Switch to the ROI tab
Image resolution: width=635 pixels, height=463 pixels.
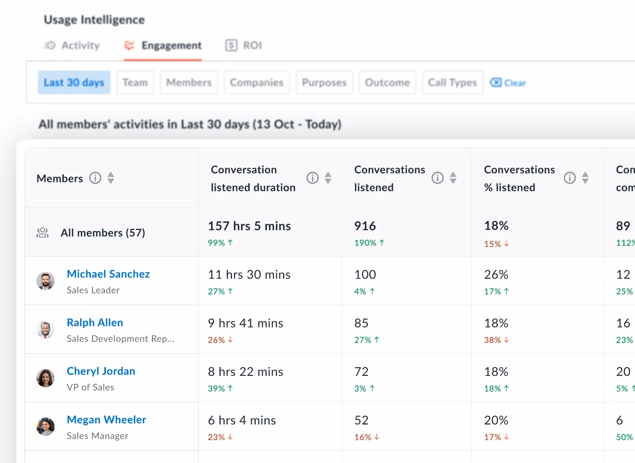pyautogui.click(x=244, y=46)
